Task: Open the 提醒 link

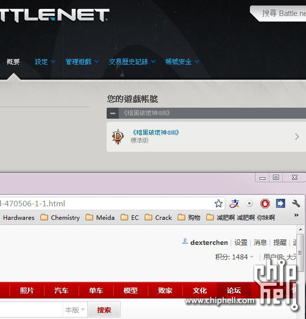Action: point(280,242)
